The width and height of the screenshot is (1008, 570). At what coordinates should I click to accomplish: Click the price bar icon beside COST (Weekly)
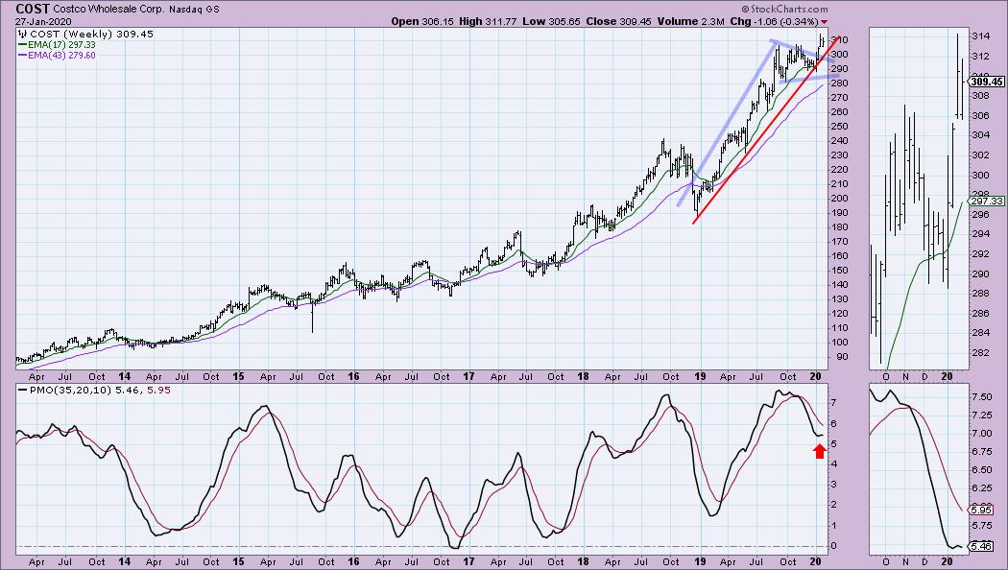(x=22, y=34)
